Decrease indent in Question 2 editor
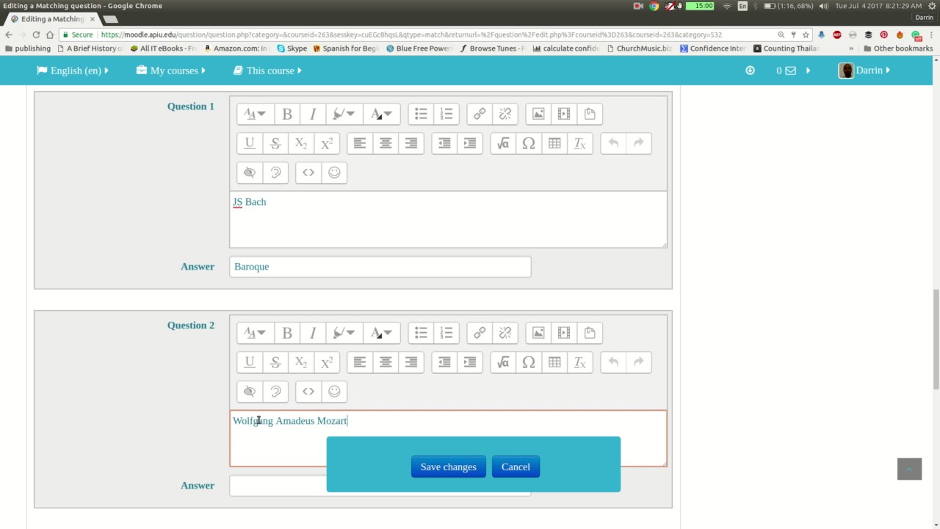Screen dimensions: 940x529 (444, 362)
